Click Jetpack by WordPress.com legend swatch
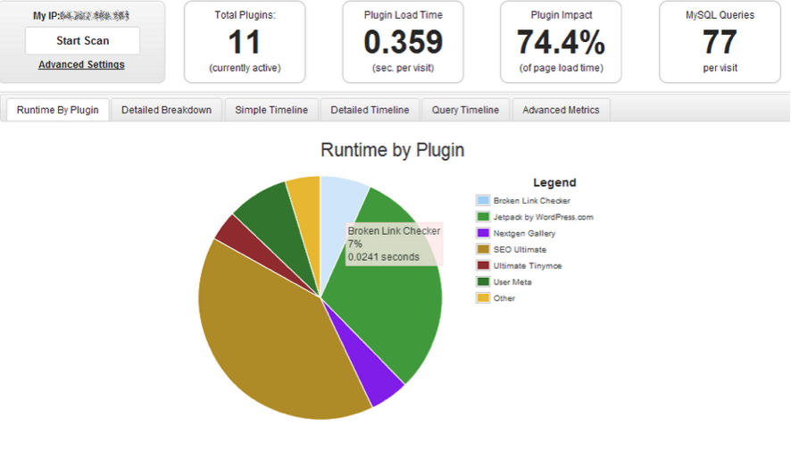Viewport: 791px width, 450px height. pyautogui.click(x=483, y=217)
